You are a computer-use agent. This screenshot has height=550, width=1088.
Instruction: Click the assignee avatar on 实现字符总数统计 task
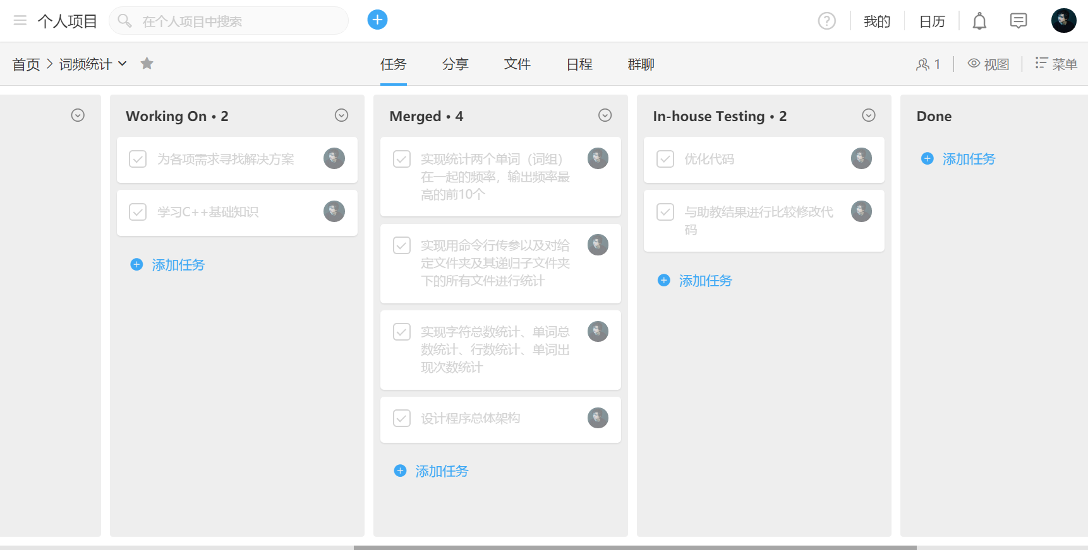pos(598,331)
